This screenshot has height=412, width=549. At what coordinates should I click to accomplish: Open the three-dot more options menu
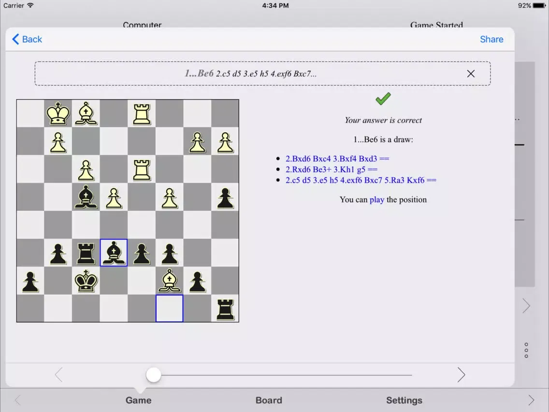pyautogui.click(x=526, y=351)
